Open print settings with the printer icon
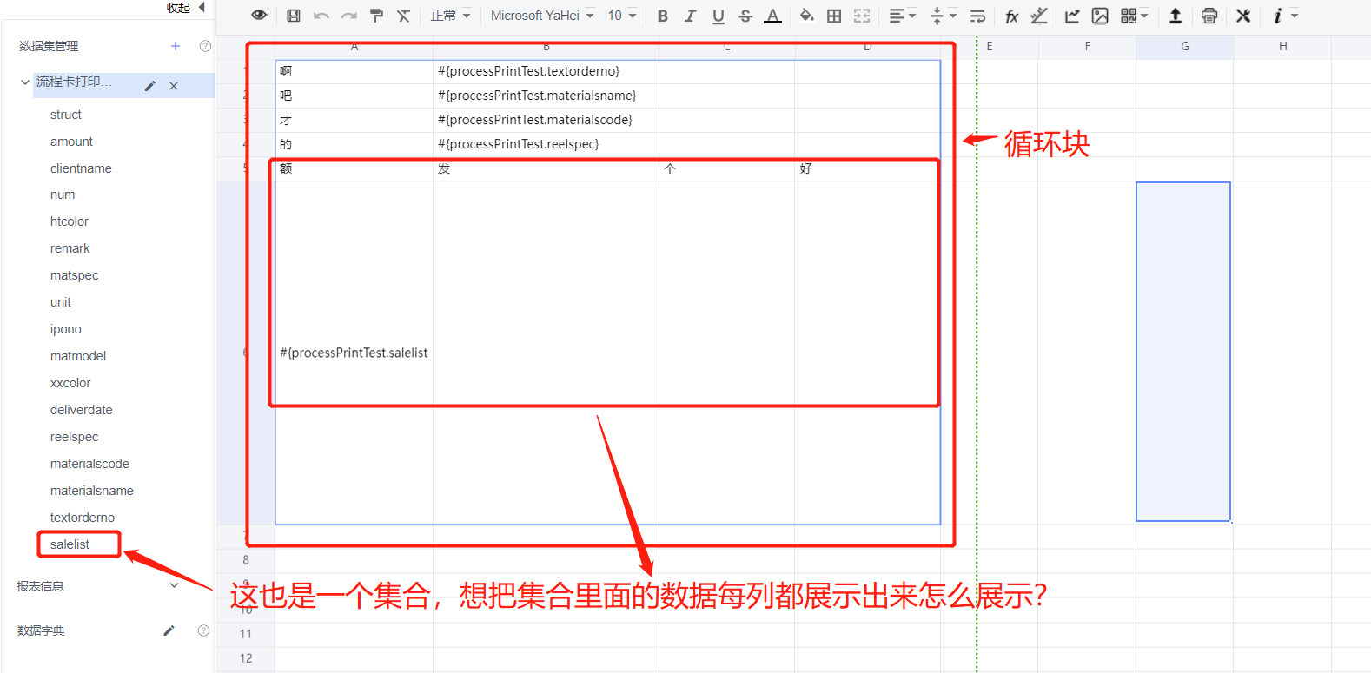1371x673 pixels. click(1209, 16)
